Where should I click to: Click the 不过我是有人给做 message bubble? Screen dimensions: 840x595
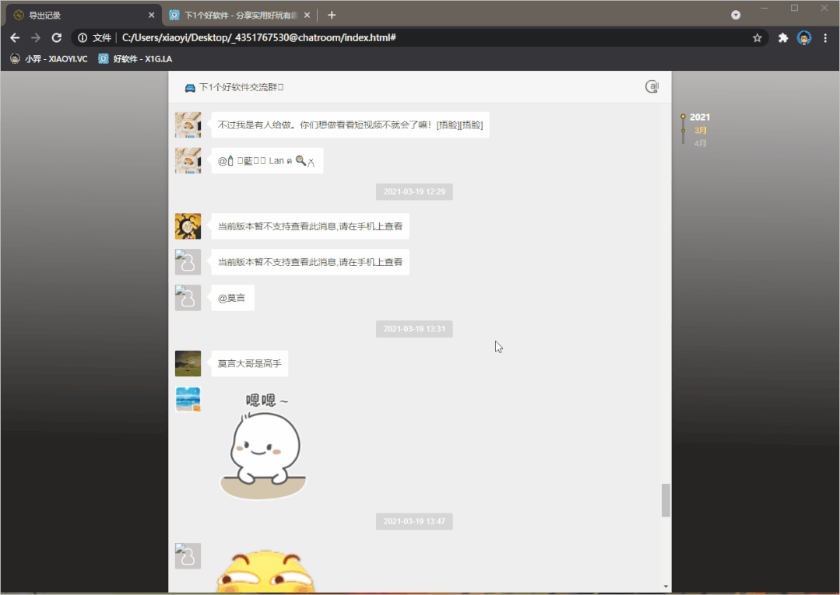point(350,124)
